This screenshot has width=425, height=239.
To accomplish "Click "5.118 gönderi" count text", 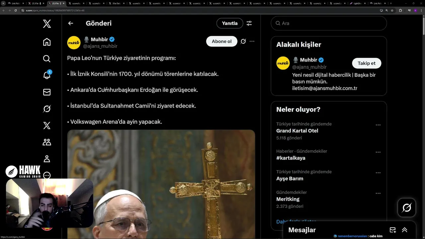I will [x=289, y=138].
